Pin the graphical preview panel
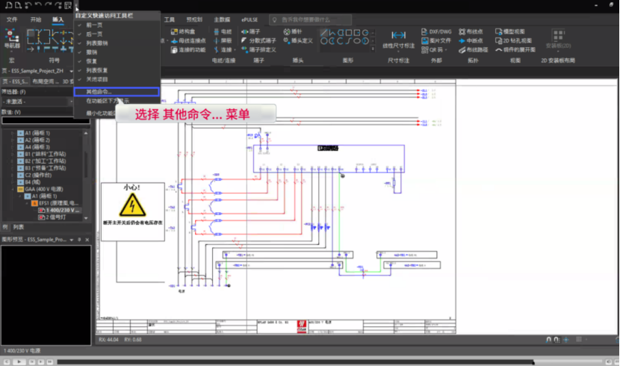620x366 pixels. (x=79, y=240)
